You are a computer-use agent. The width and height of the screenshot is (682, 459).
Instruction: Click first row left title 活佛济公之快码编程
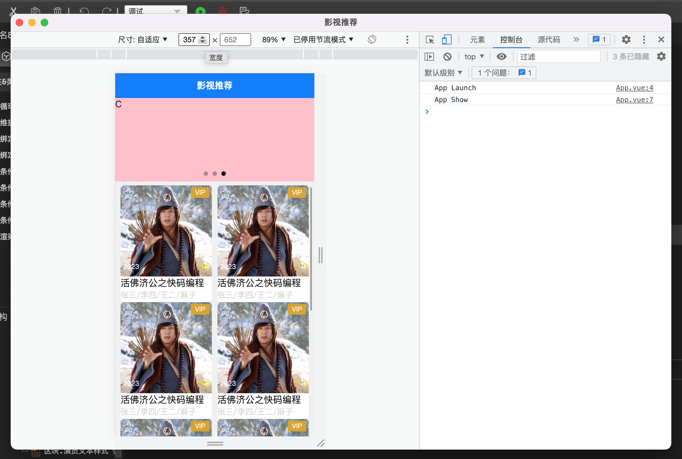(x=162, y=283)
